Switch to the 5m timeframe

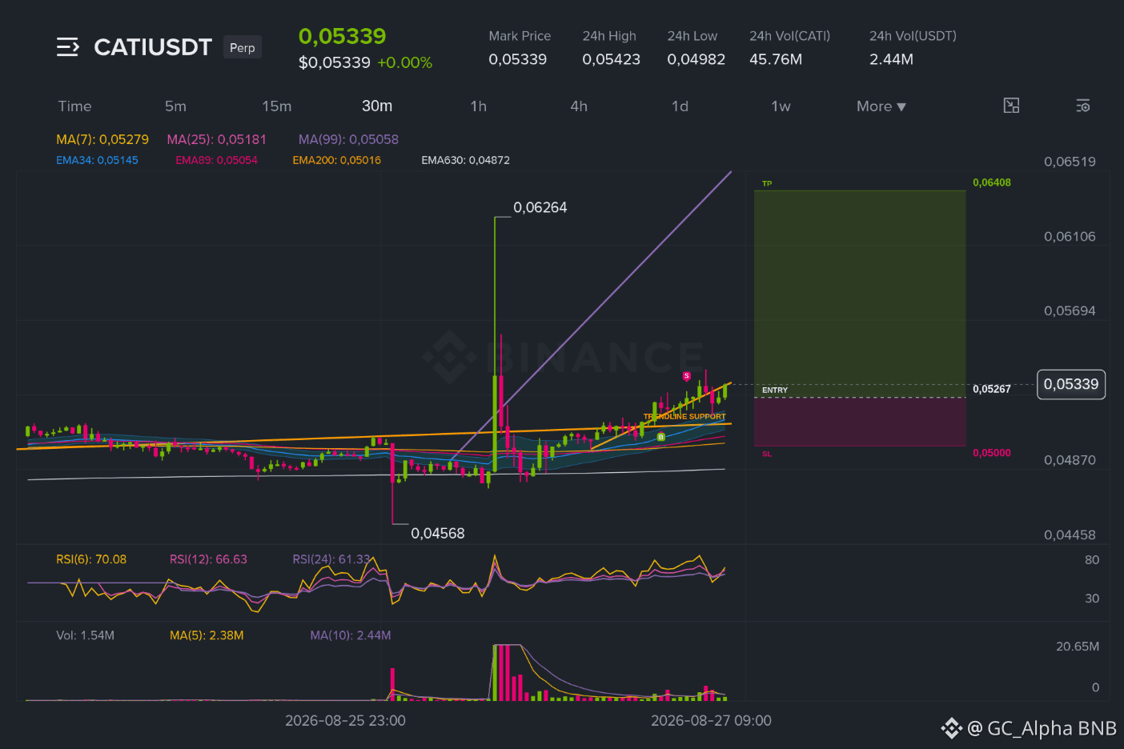click(x=175, y=106)
